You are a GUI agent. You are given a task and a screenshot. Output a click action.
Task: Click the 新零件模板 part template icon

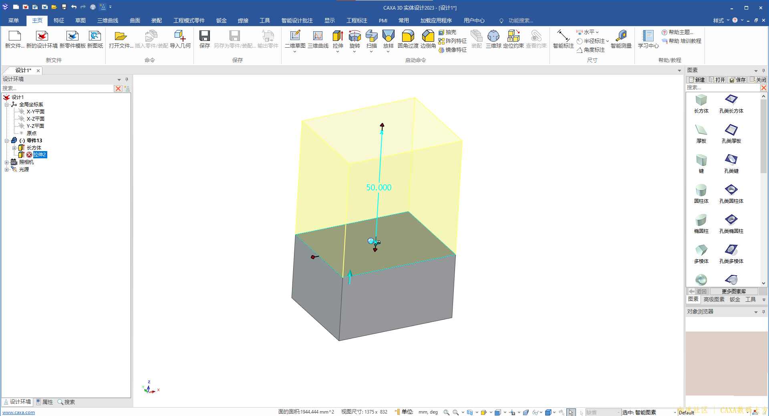point(72,39)
